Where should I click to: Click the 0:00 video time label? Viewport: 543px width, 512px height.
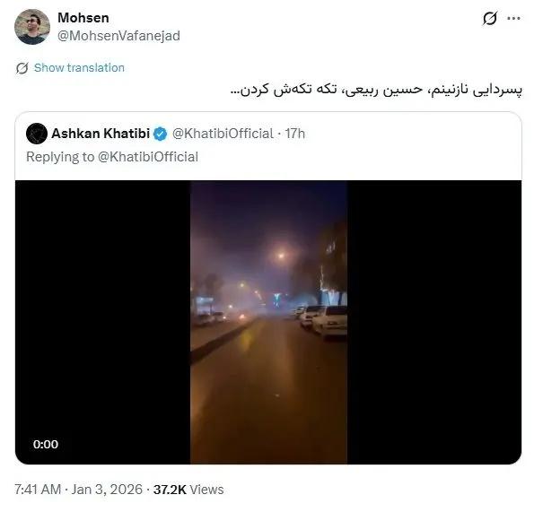[x=46, y=444]
